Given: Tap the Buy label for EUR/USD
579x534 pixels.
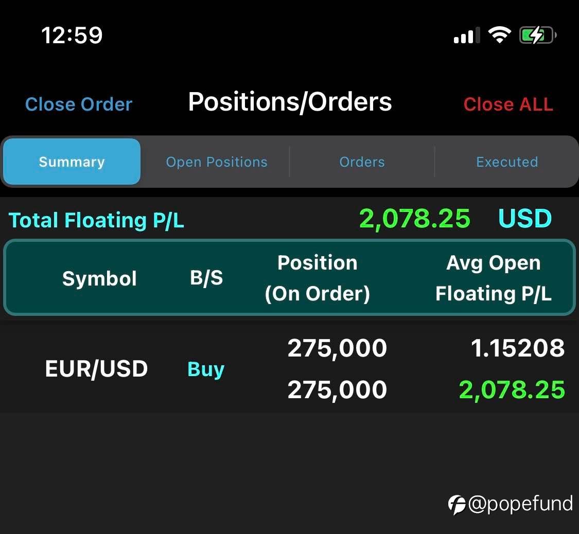Looking at the screenshot, I should pos(206,369).
